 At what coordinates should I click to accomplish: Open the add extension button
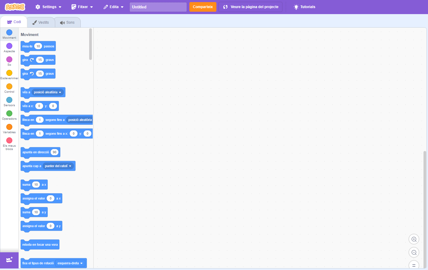pyautogui.click(x=9, y=260)
